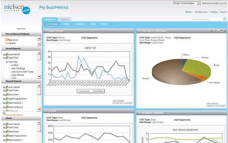The width and height of the screenshot is (228, 143).
Task: Switch to the Explore tab
Action: click(x=65, y=19)
